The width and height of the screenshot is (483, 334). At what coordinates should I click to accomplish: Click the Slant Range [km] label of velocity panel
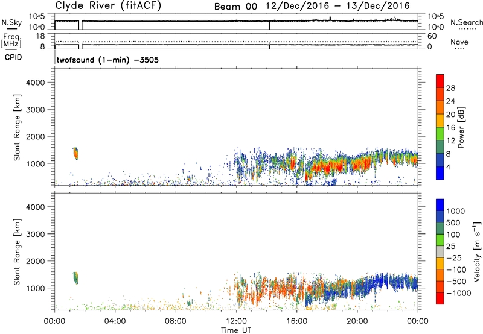(17, 252)
